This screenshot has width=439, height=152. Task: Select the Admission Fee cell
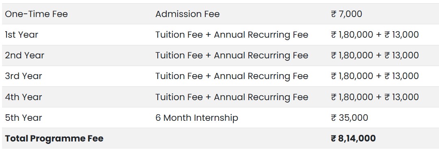coord(187,14)
